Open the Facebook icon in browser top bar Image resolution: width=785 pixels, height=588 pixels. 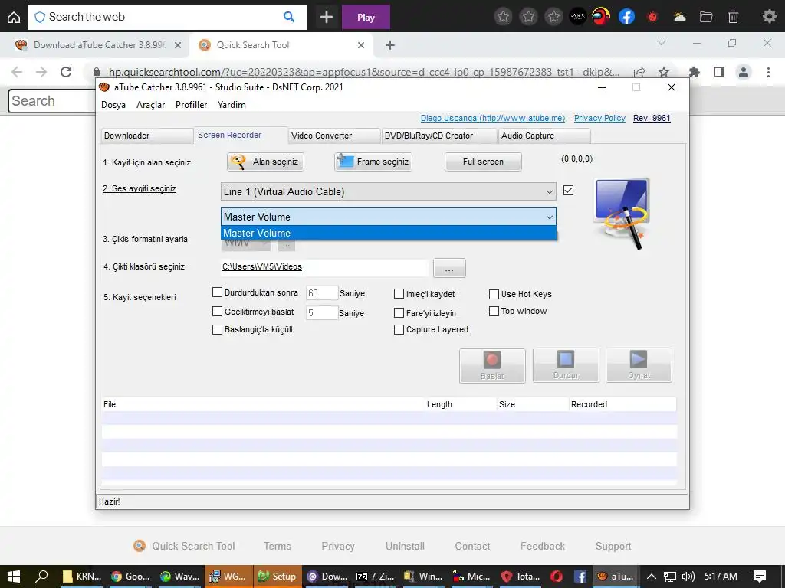pyautogui.click(x=626, y=17)
